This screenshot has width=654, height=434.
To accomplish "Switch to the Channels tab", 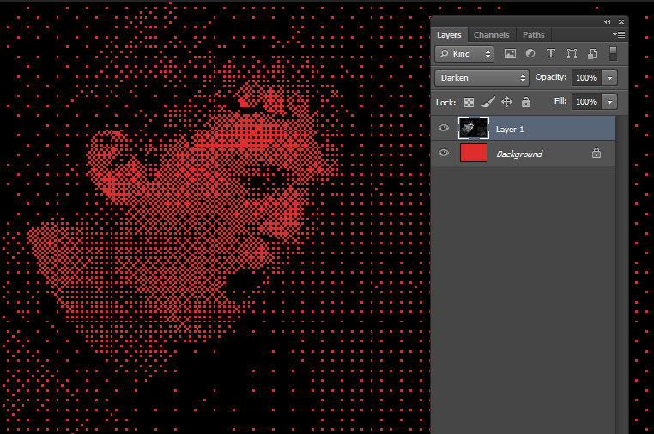I will (x=491, y=35).
